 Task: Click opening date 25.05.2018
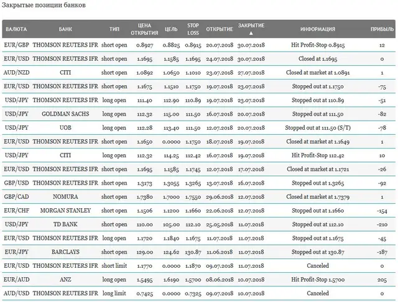220,224
